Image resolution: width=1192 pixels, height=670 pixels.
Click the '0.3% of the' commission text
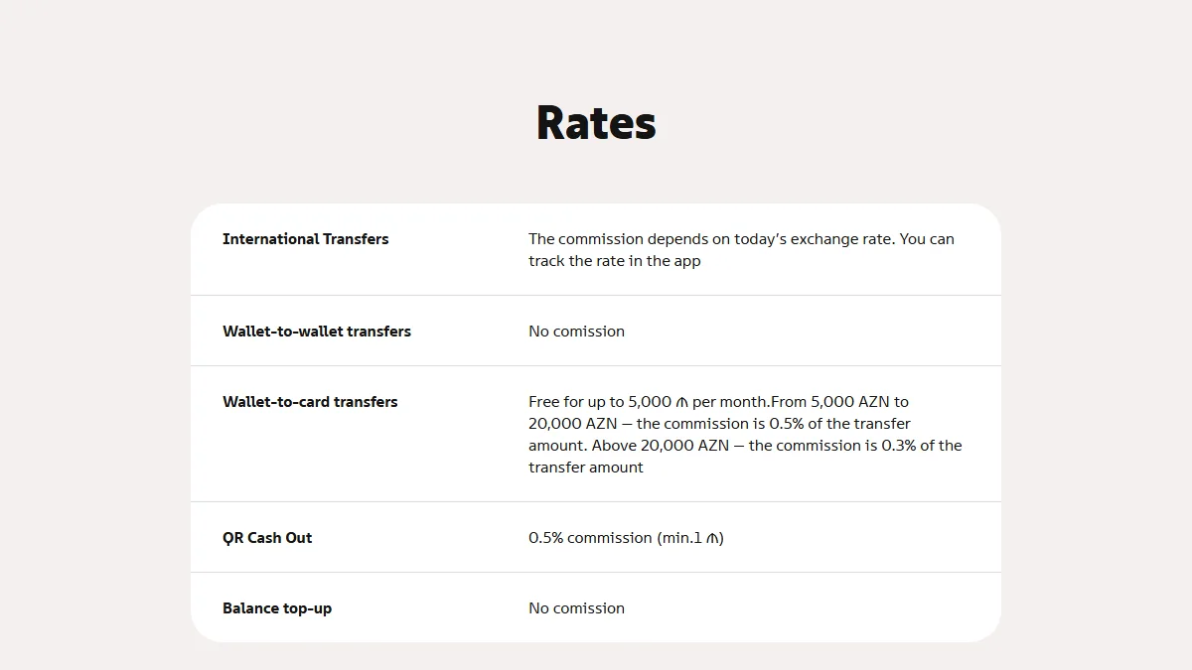[922, 446]
